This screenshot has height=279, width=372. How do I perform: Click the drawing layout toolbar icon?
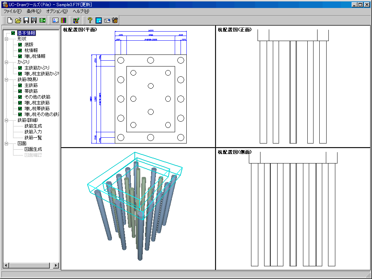coord(56,20)
